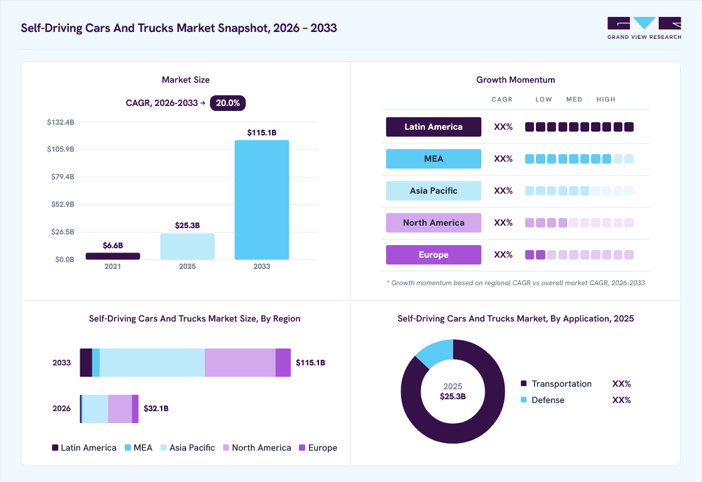Click the $132.4B y-axis label
The image size is (702, 482).
click(60, 122)
